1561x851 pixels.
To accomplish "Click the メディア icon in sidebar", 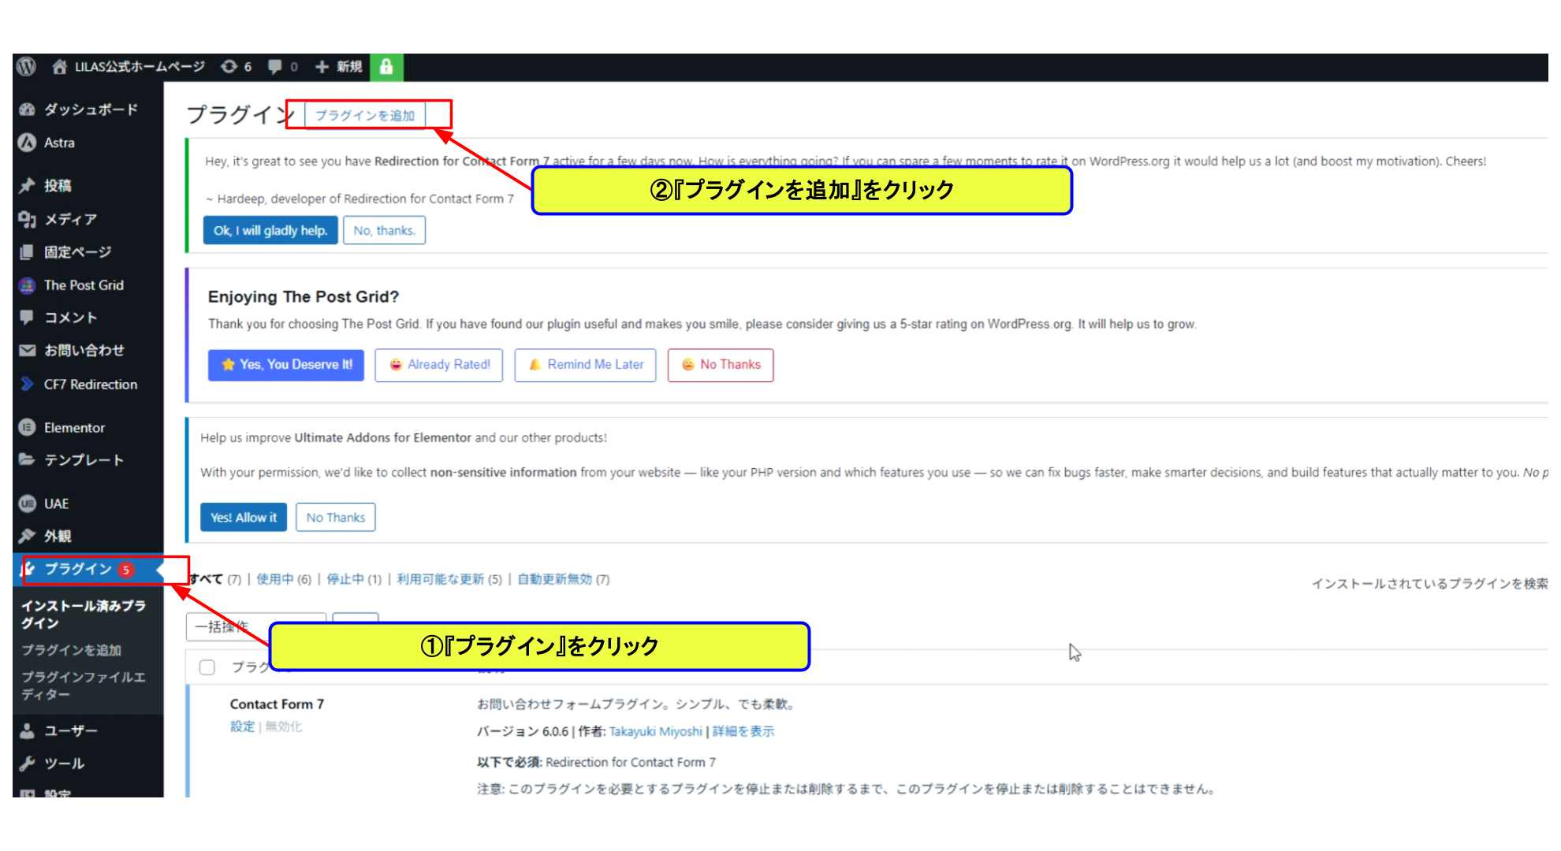I will tap(28, 219).
